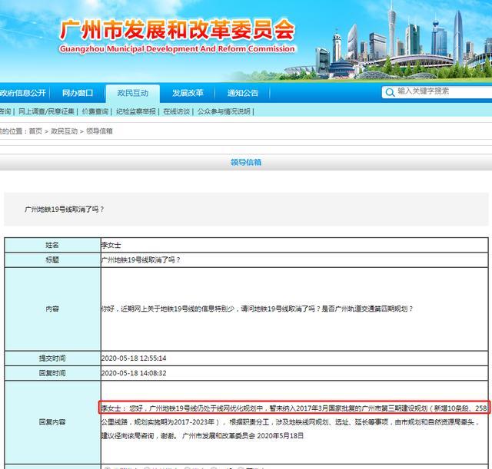
Task: Click the reply line starting 李女士：您好
Action: coord(294,408)
